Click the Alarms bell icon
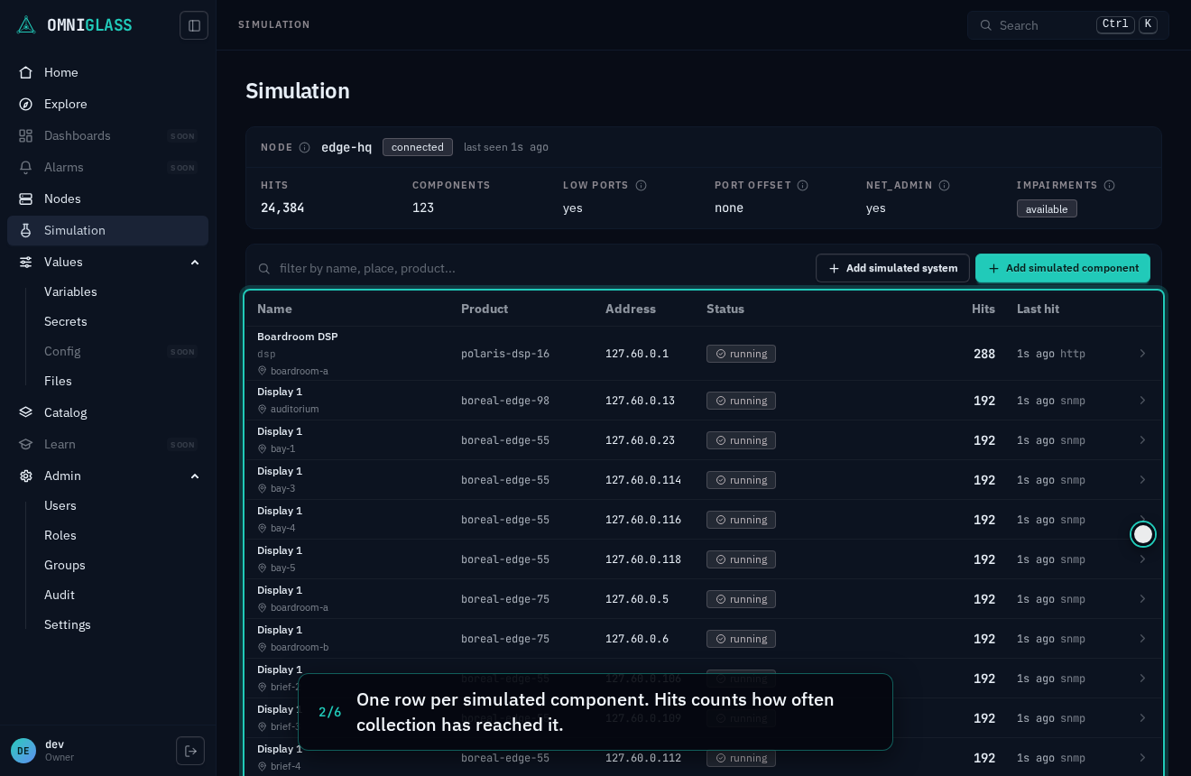Viewport: 1191px width, 776px height. point(26,167)
